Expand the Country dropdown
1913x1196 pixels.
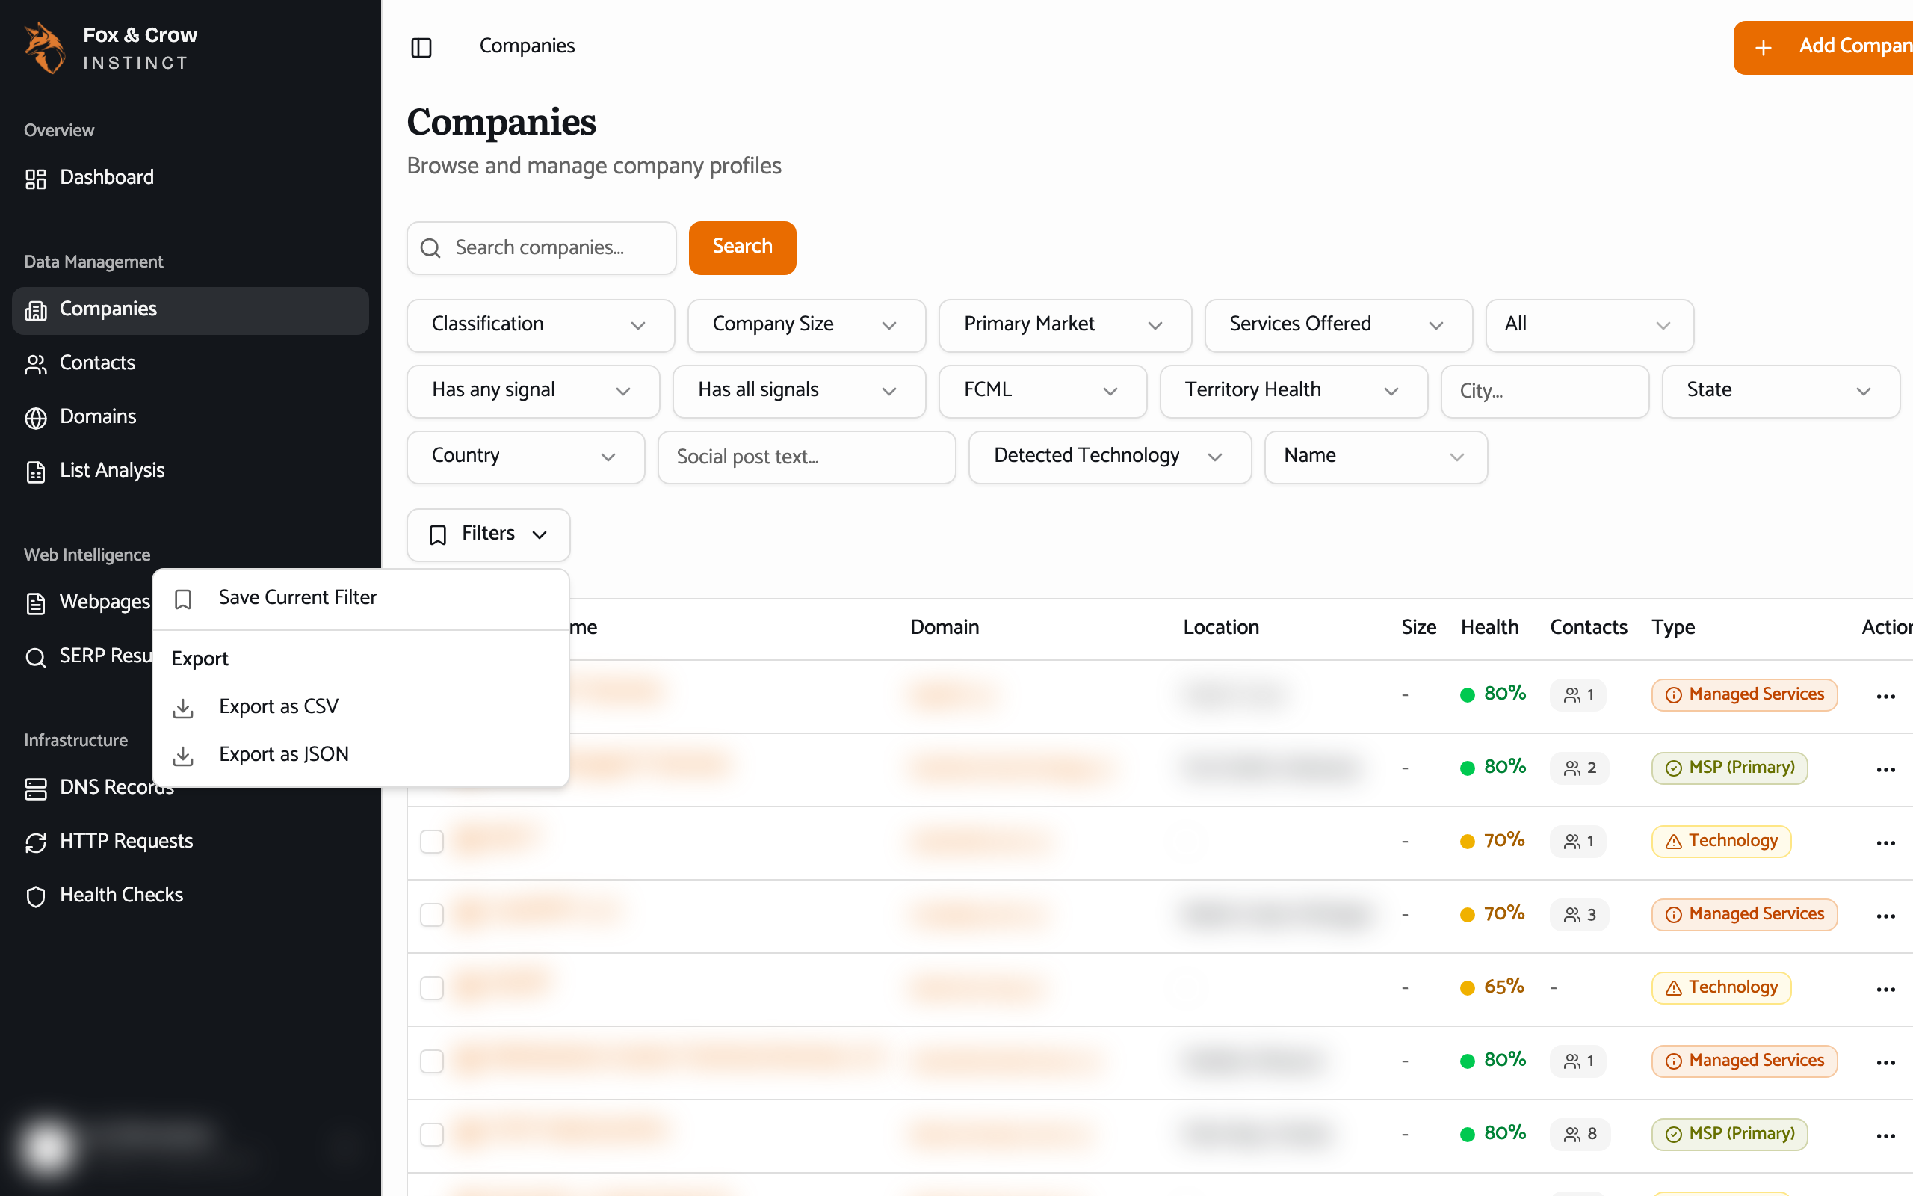525,457
